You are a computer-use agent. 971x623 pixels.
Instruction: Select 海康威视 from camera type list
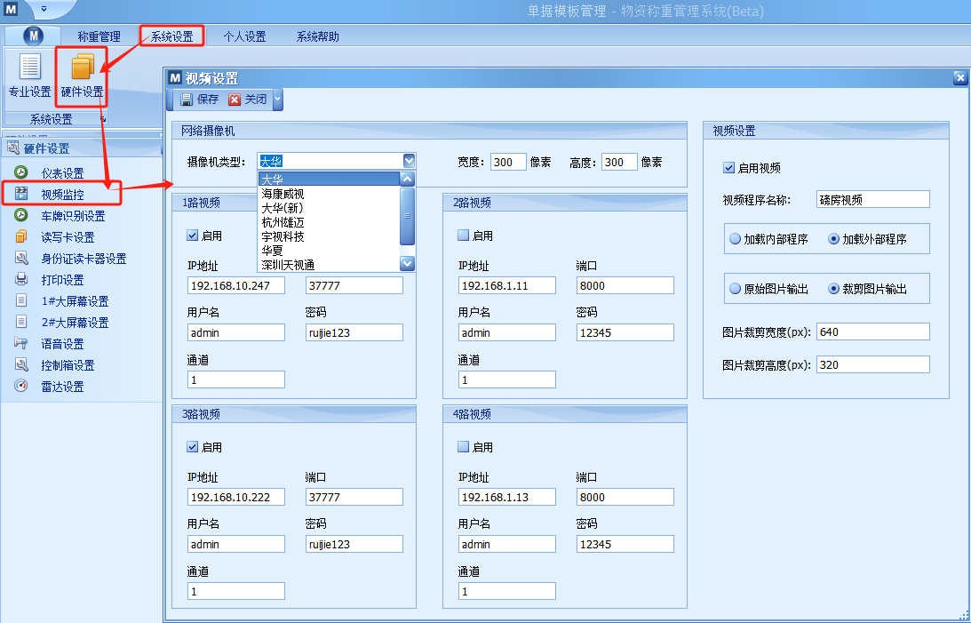283,194
